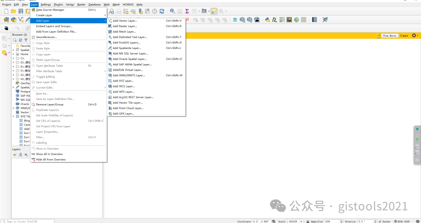Toggle the scale lock padlock icon
The height and width of the screenshot is (223, 421).
(x=308, y=221)
